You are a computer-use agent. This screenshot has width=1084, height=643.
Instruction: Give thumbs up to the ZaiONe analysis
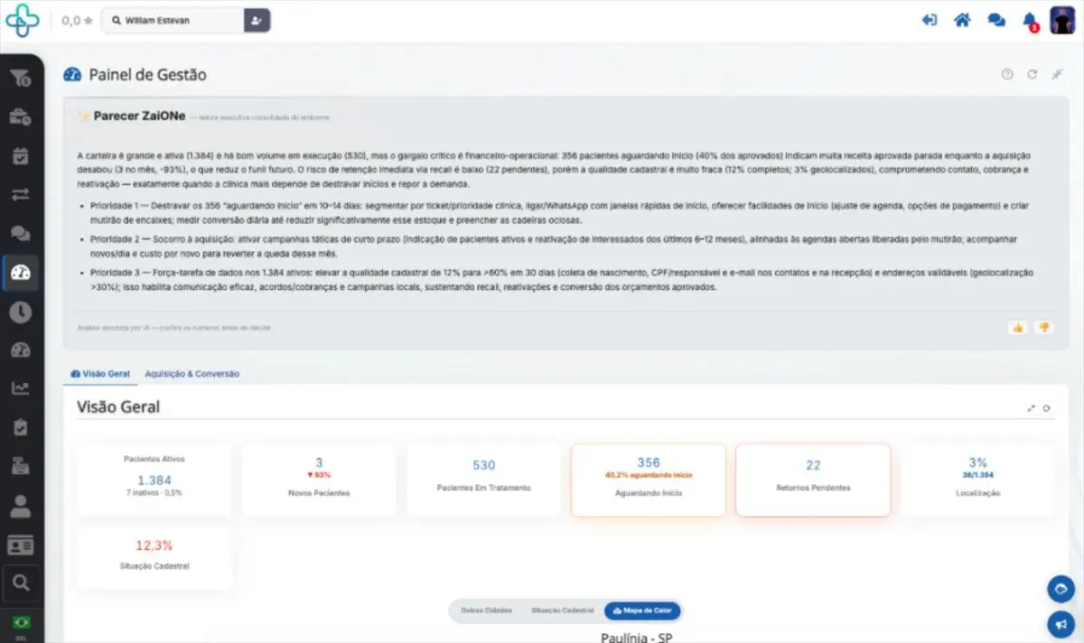tap(1018, 327)
